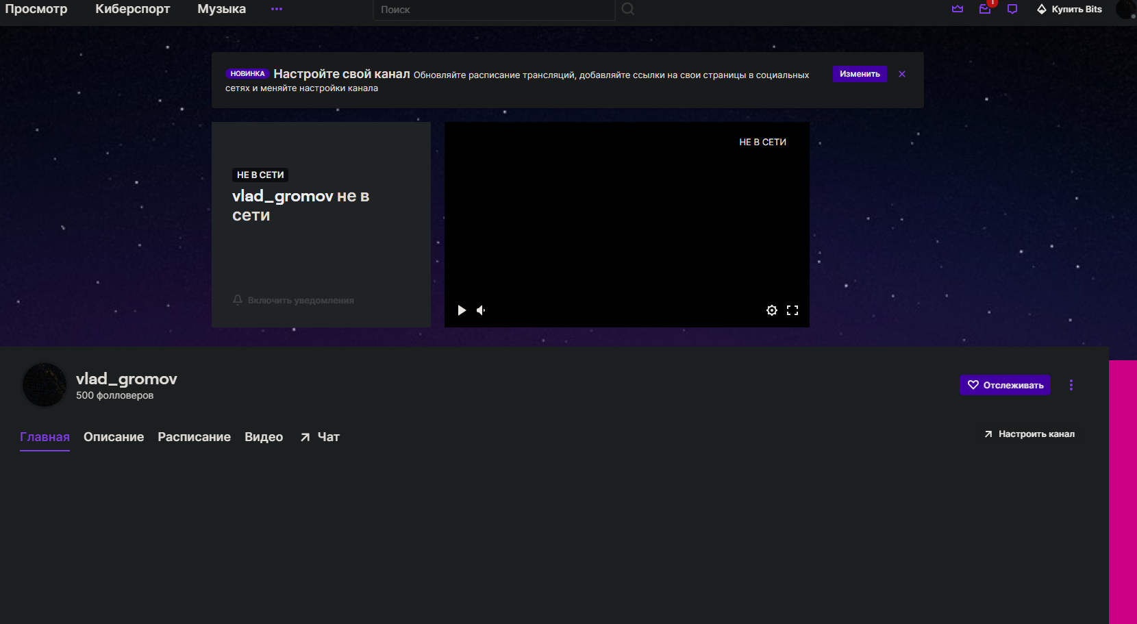
Task: Open the Просмотр navigation item
Action: 36,9
